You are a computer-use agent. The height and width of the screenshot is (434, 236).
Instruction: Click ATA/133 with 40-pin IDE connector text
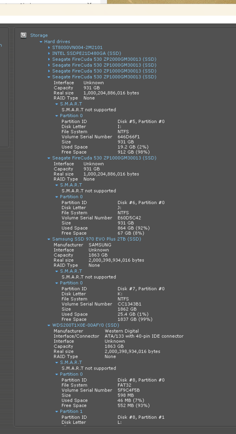144,336
